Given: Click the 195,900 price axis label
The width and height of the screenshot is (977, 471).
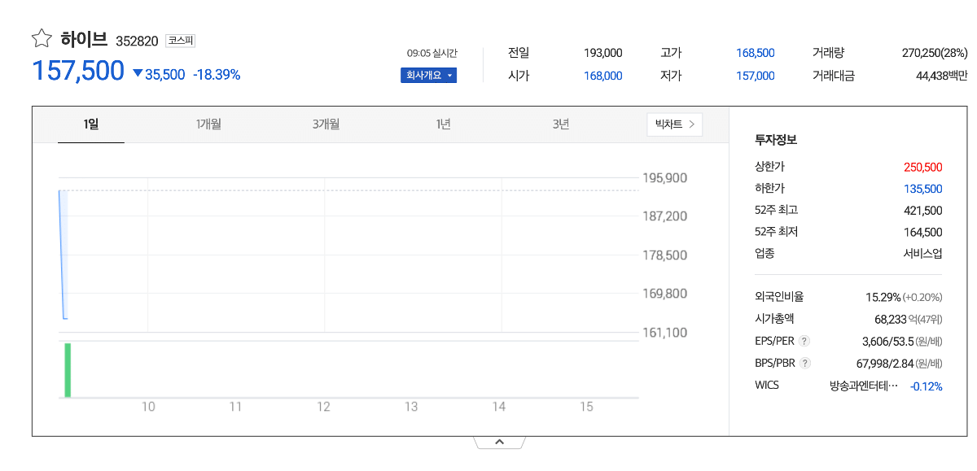Looking at the screenshot, I should pos(666,178).
